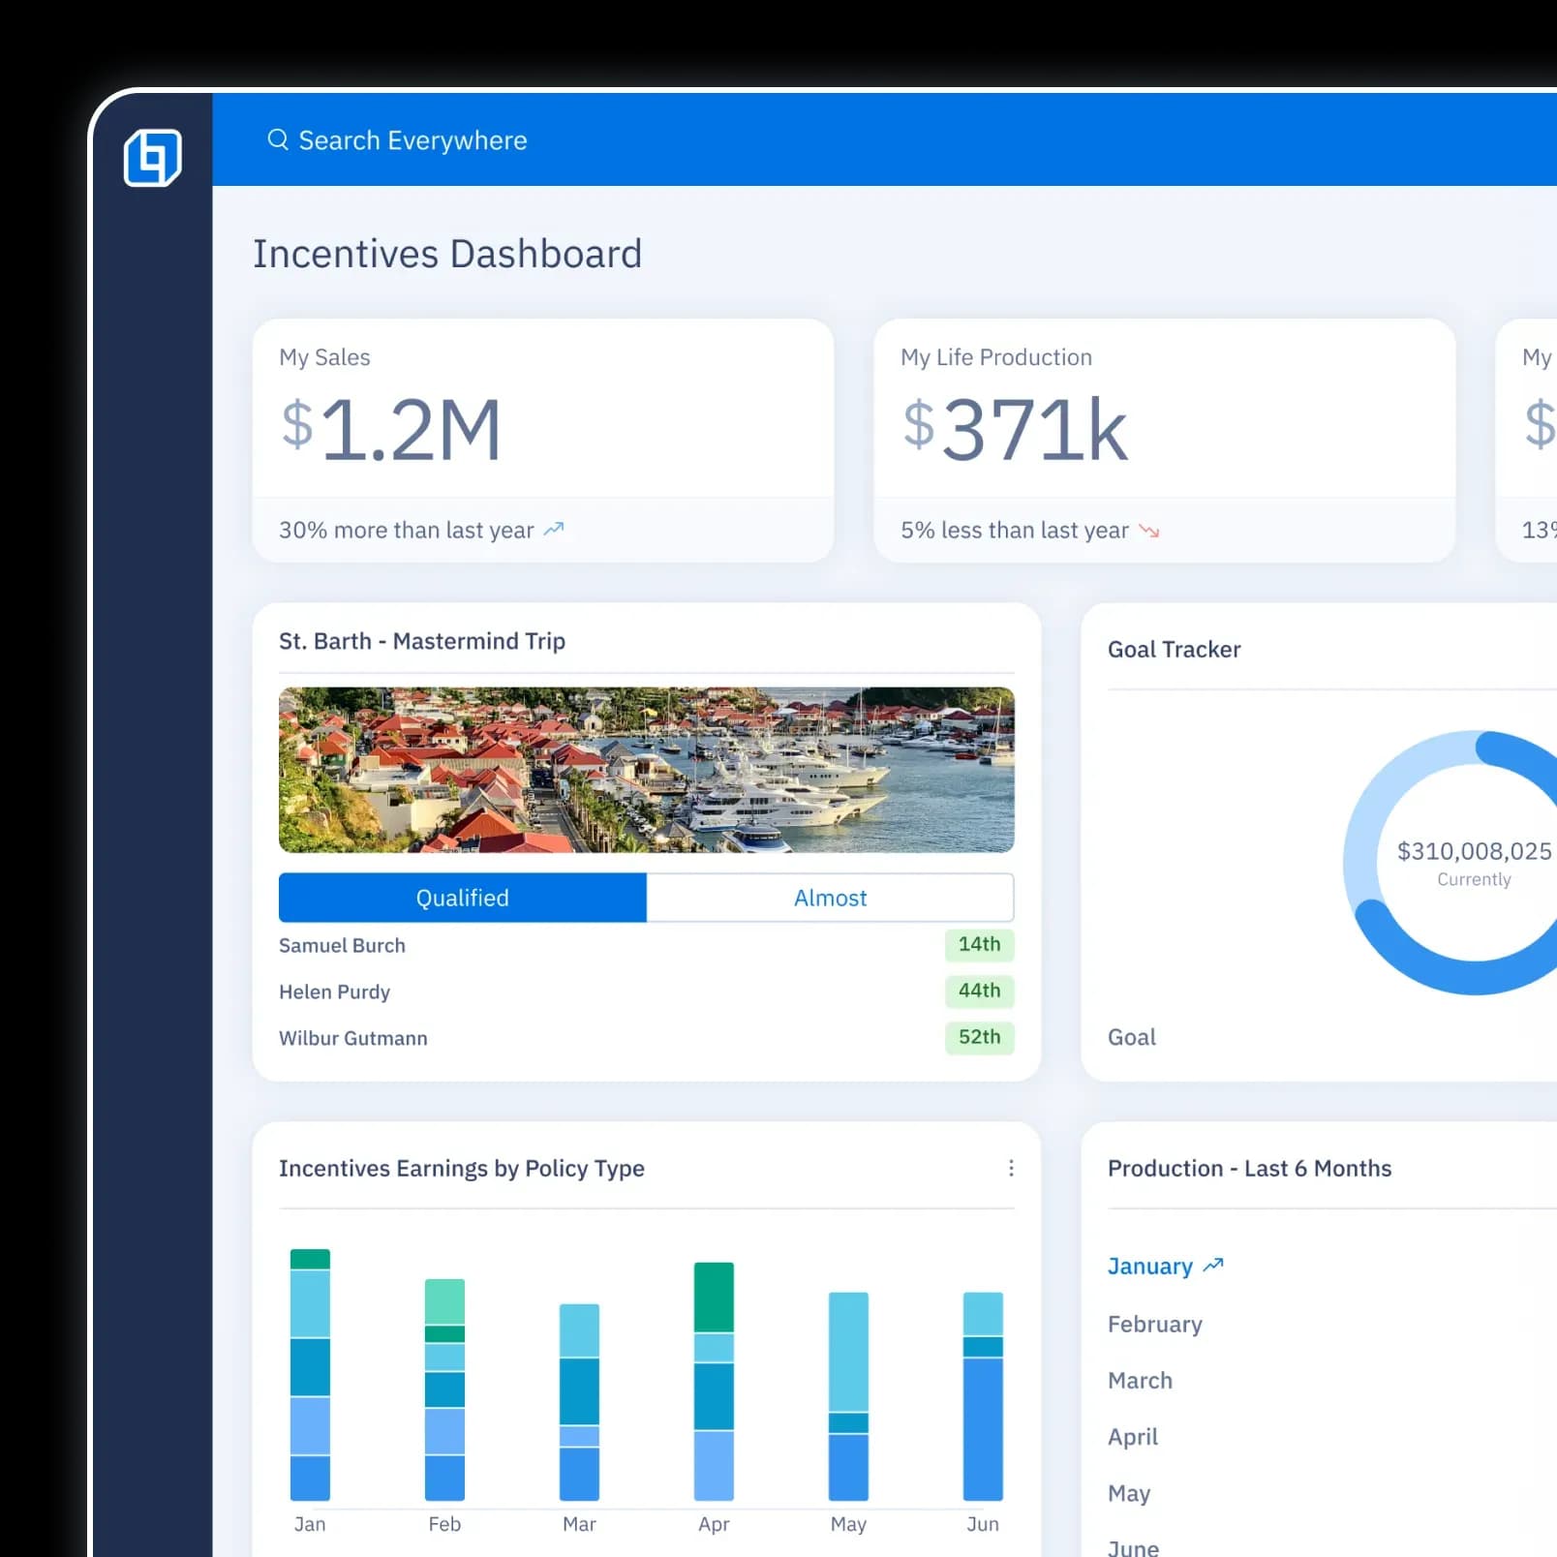Image resolution: width=1557 pixels, height=1557 pixels.
Task: Click the St. Barth trip photo thumbnail
Action: pos(646,768)
